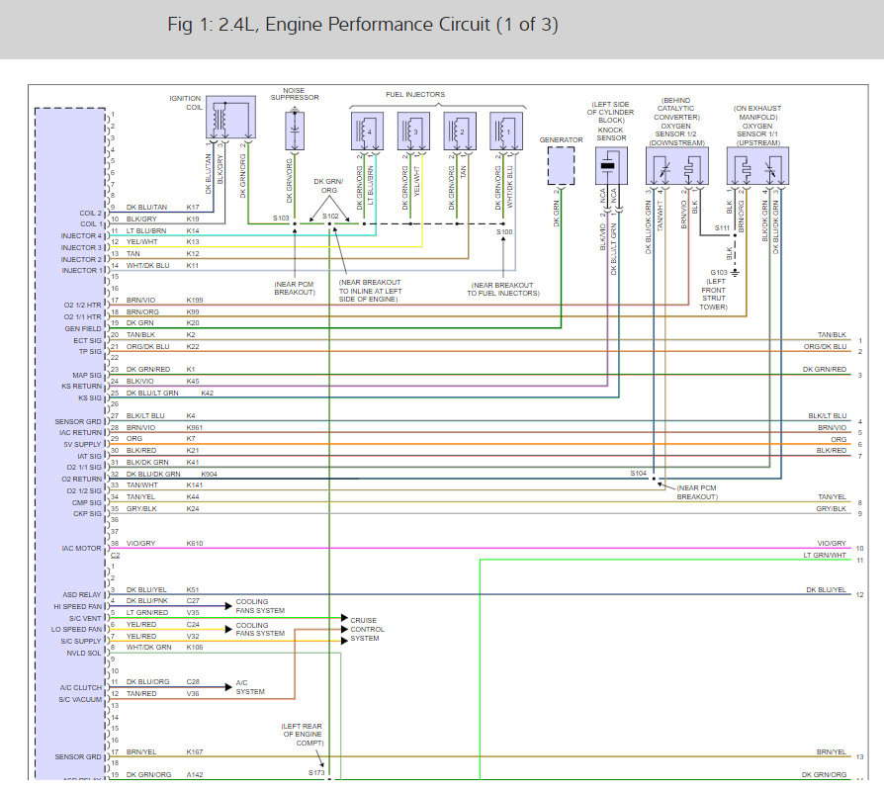The image size is (884, 791).
Task: Click the "C2" connector label
Action: 115,556
